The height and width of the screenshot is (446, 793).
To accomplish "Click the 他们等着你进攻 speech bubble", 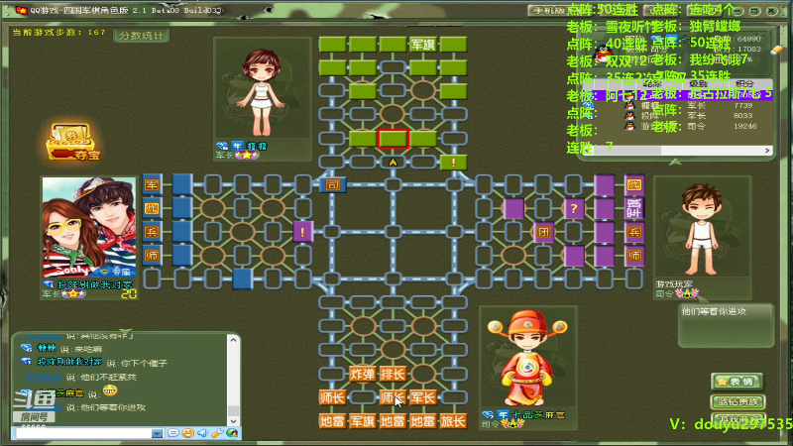I will pos(726,325).
